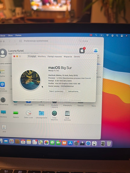Open Apple ID icon with badge
130x173 pixels.
[82, 51]
